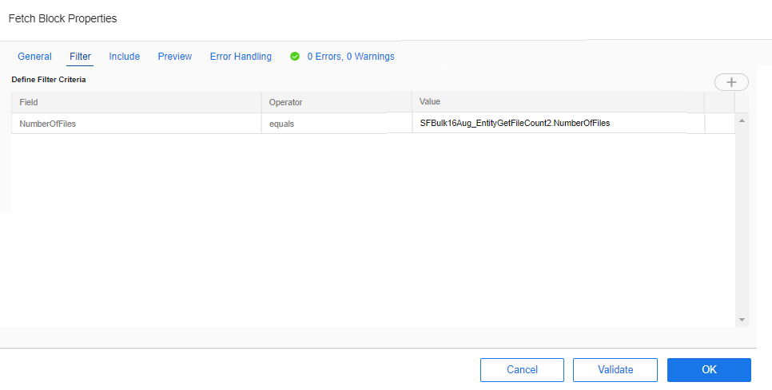Open the Error Handling tab
The height and width of the screenshot is (390, 772).
(241, 57)
